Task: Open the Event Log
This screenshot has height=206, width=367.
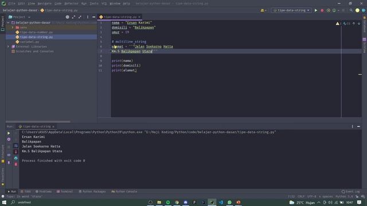Action: (x=350, y=192)
